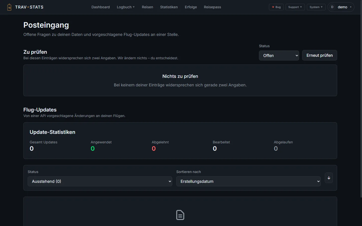This screenshot has height=226, width=362.
Task: Click the Gesamt Updates count
Action: tap(32, 149)
